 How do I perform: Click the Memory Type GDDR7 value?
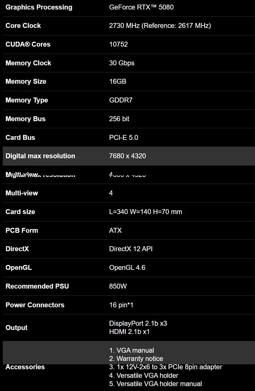tap(121, 100)
